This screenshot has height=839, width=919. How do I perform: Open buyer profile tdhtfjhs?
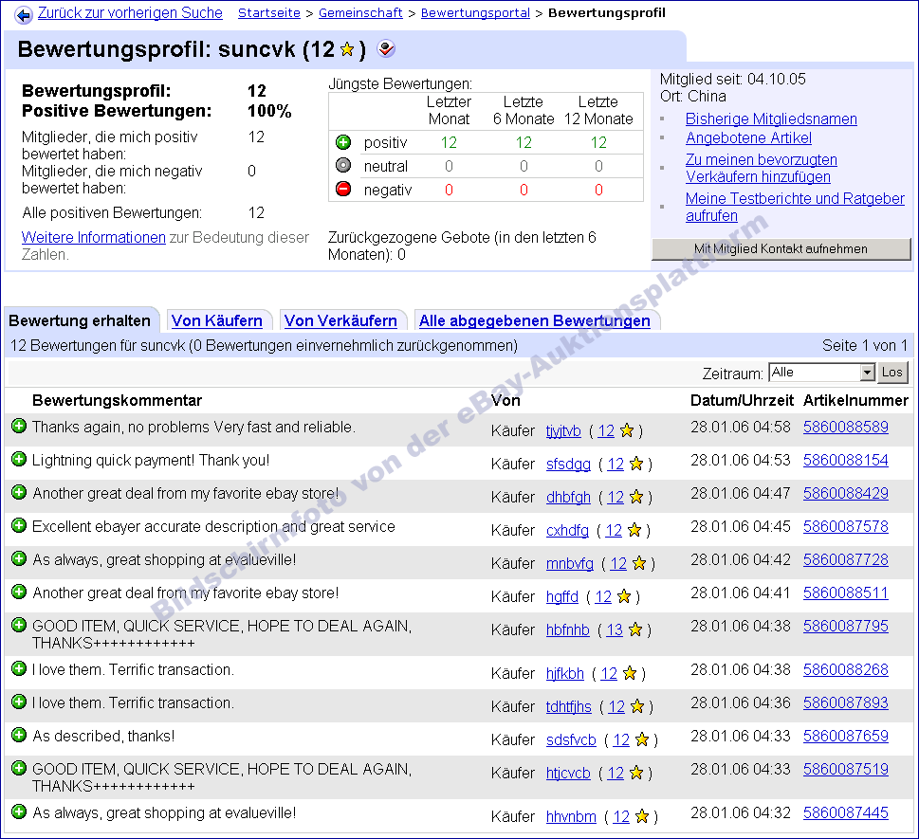pos(568,706)
